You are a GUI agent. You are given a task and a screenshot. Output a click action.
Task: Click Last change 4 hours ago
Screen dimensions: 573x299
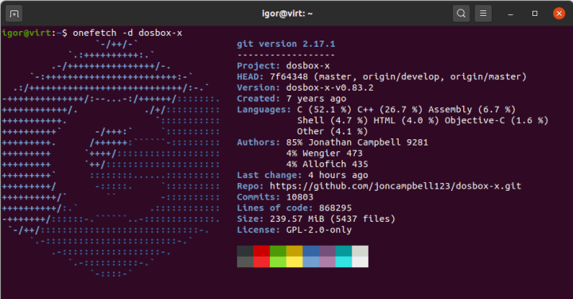tap(302, 175)
